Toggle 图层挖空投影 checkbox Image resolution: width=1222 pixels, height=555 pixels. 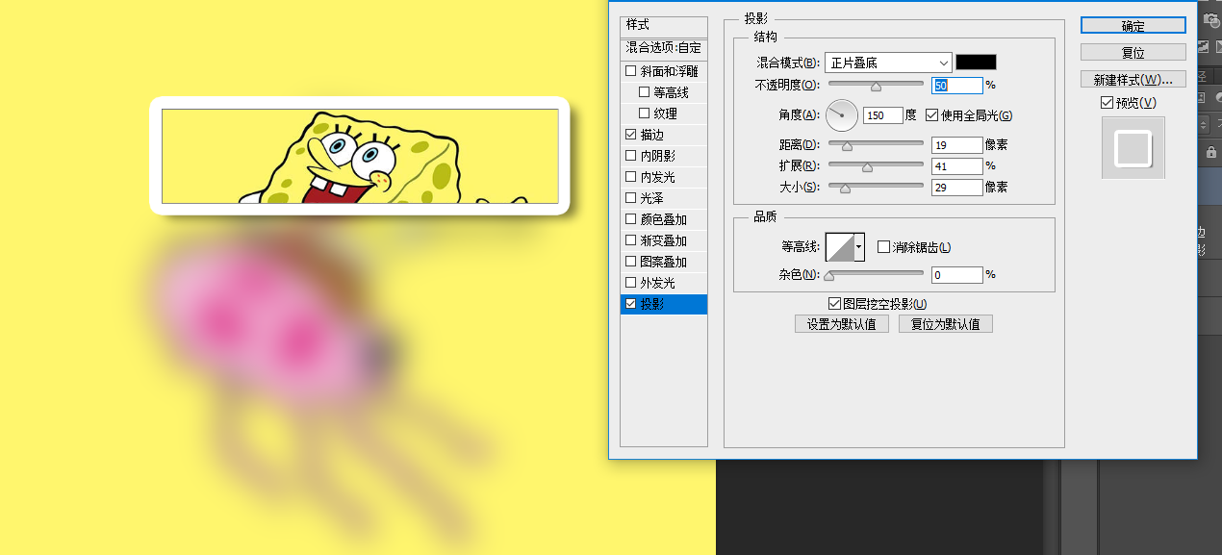(x=834, y=304)
